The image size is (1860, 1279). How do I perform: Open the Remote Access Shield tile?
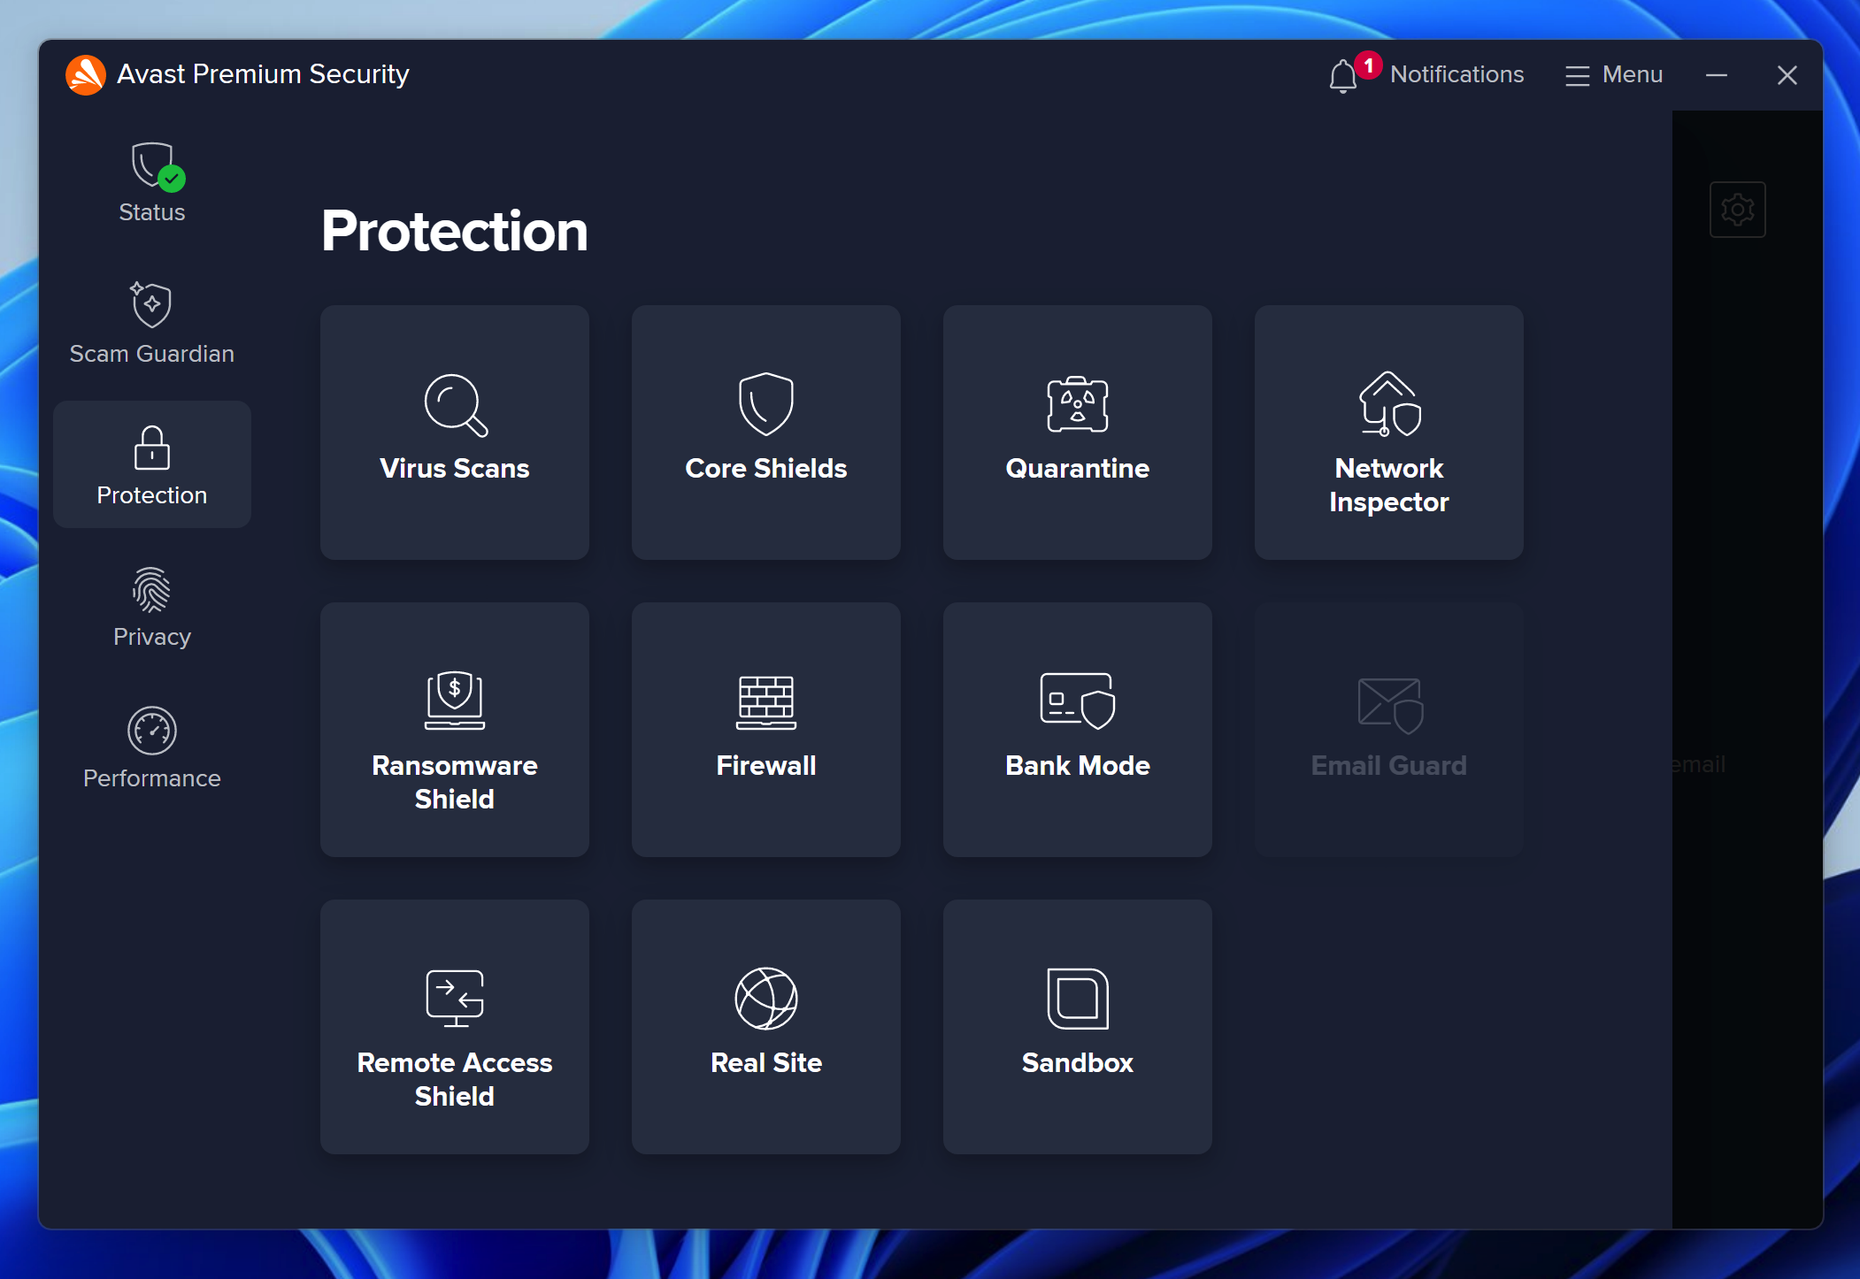[455, 1027]
